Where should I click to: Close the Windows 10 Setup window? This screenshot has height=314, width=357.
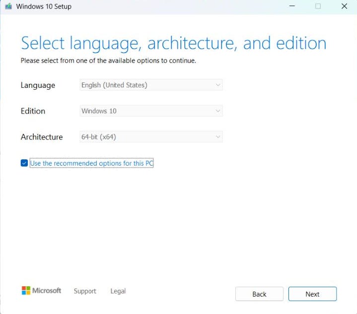[344, 6]
